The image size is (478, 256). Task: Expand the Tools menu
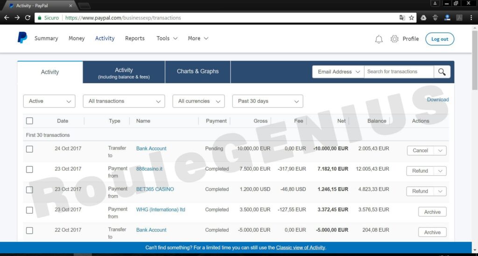point(167,38)
